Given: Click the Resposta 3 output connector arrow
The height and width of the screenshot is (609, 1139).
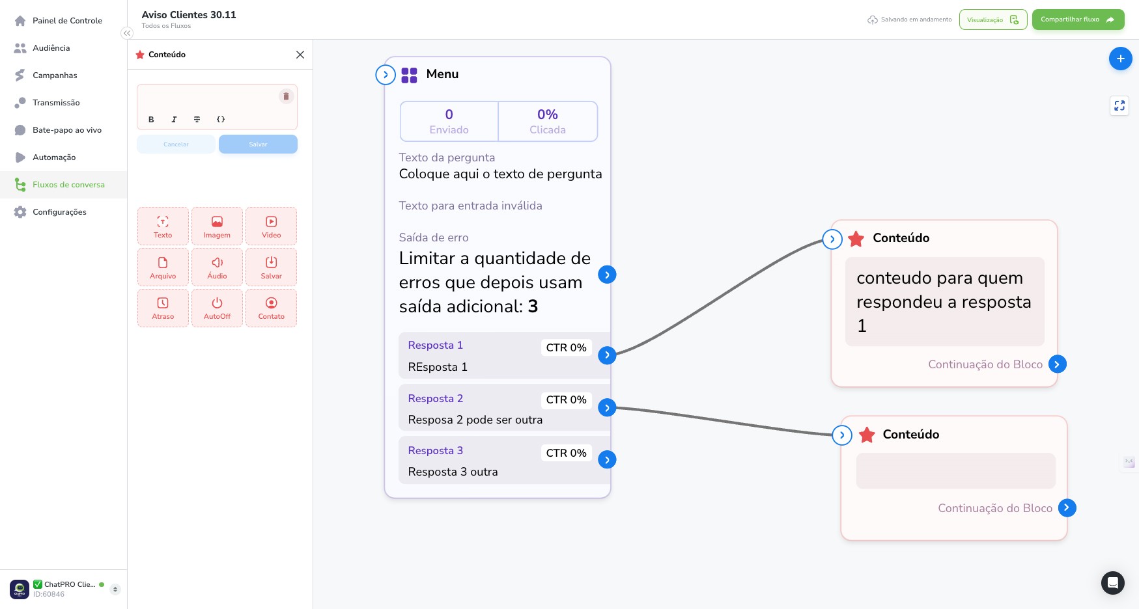Looking at the screenshot, I should click(607, 460).
